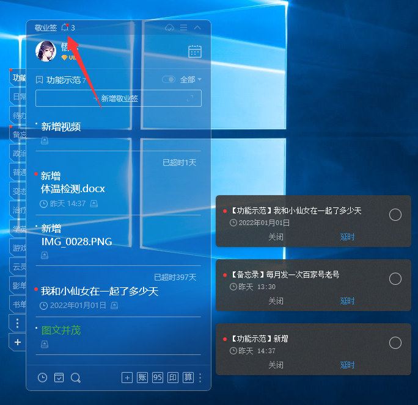Click 延时 on the 【功能示范】新增 reminder
The height and width of the screenshot is (405, 418).
coord(347,365)
